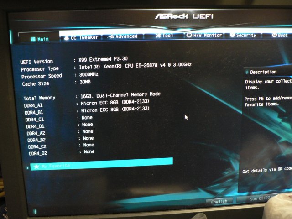This screenshot has height=219, width=292.
Task: Open the Main tab
Action: 39,38
